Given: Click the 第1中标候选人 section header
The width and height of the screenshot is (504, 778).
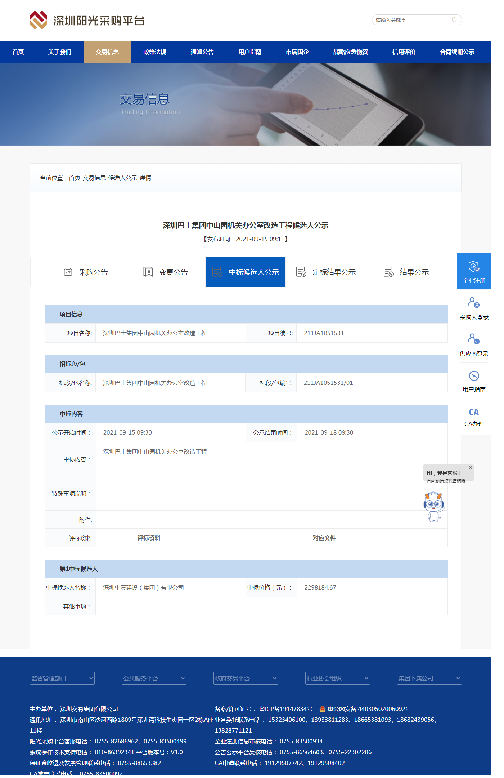Looking at the screenshot, I should 246,569.
